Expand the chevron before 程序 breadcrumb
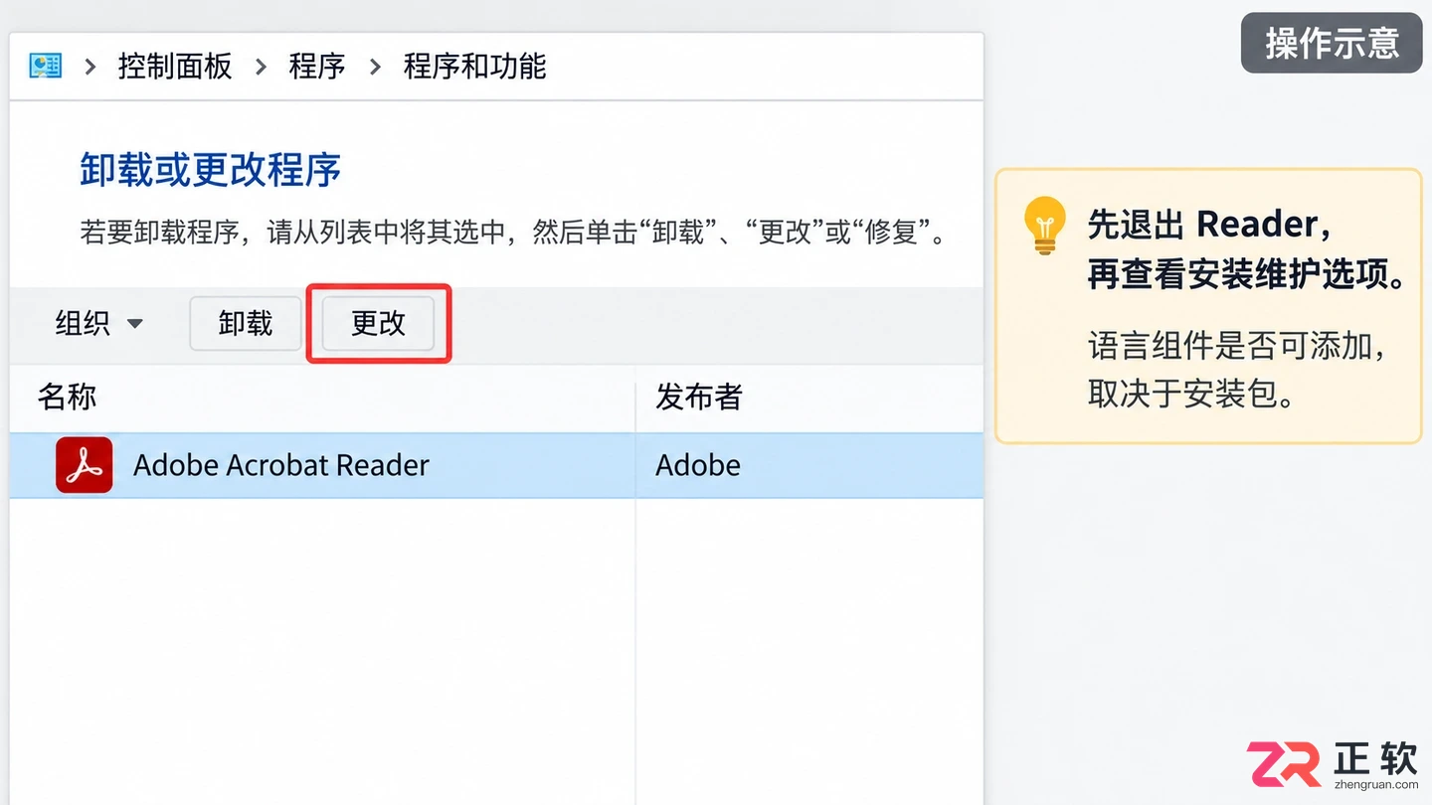The width and height of the screenshot is (1432, 805). pos(262,67)
